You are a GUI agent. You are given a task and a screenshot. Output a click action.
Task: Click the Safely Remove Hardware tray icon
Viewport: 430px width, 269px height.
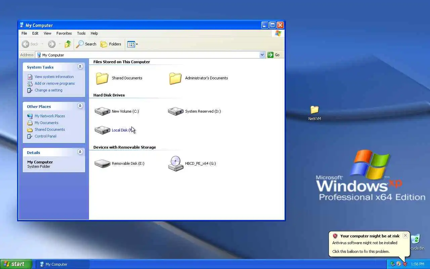[x=392, y=264]
